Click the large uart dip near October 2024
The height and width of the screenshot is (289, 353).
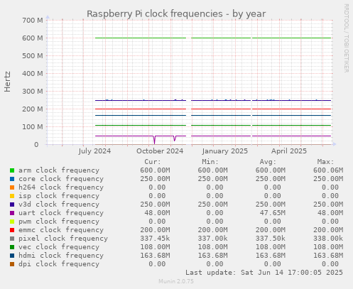tap(155, 140)
